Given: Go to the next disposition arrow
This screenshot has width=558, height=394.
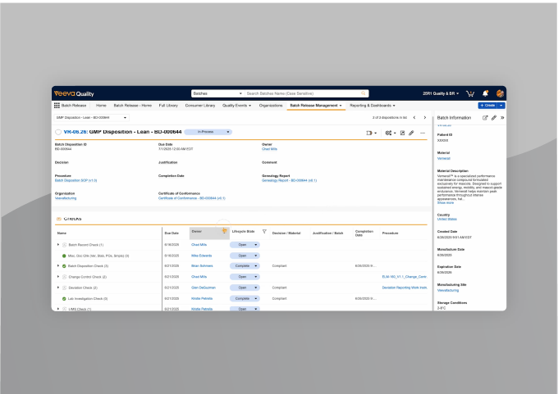Looking at the screenshot, I should click(424, 118).
